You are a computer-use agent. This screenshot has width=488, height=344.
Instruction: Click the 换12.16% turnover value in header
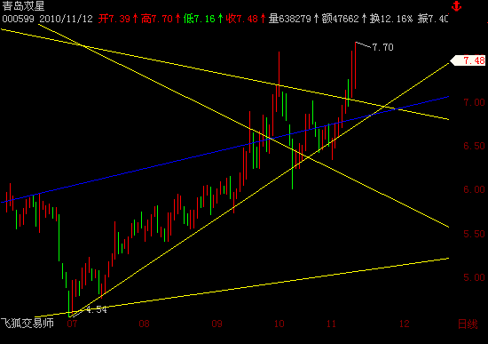pyautogui.click(x=391, y=19)
